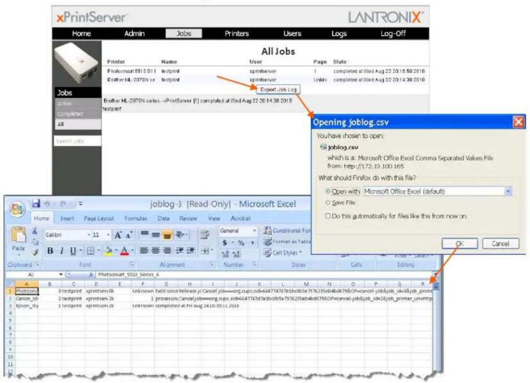The height and width of the screenshot is (383, 530).
Task: Open the Alignment dialog launcher
Action: pos(211,264)
